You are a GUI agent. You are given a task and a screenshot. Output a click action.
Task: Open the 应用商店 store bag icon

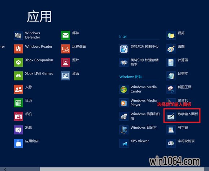18,143
